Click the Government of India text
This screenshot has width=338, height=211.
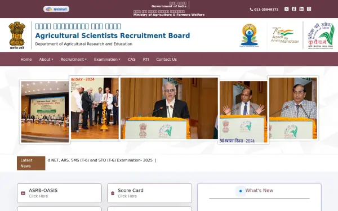tap(169, 6)
